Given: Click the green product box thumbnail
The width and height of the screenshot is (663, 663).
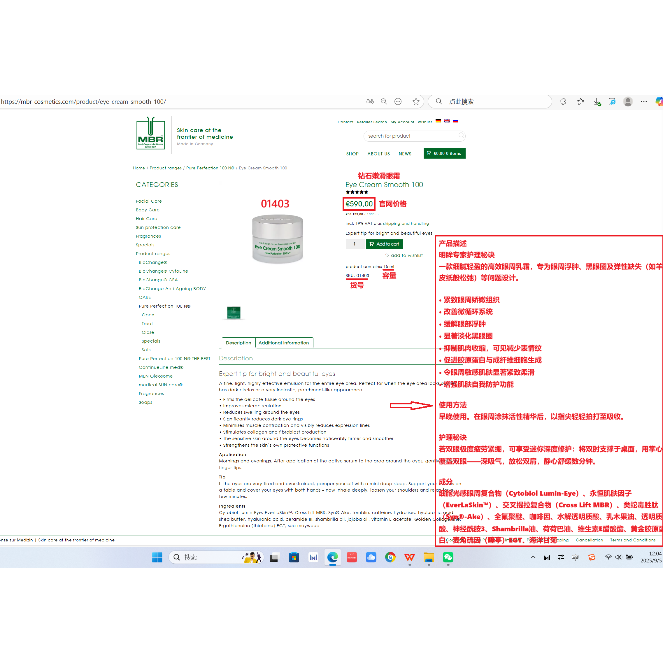Looking at the screenshot, I should coord(234,313).
